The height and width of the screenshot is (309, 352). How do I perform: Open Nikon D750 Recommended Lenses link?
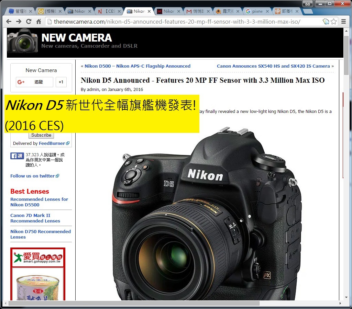[41, 234]
